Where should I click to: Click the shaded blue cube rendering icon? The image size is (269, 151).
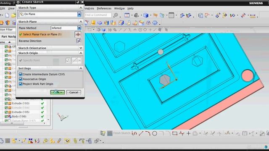(146, 15)
